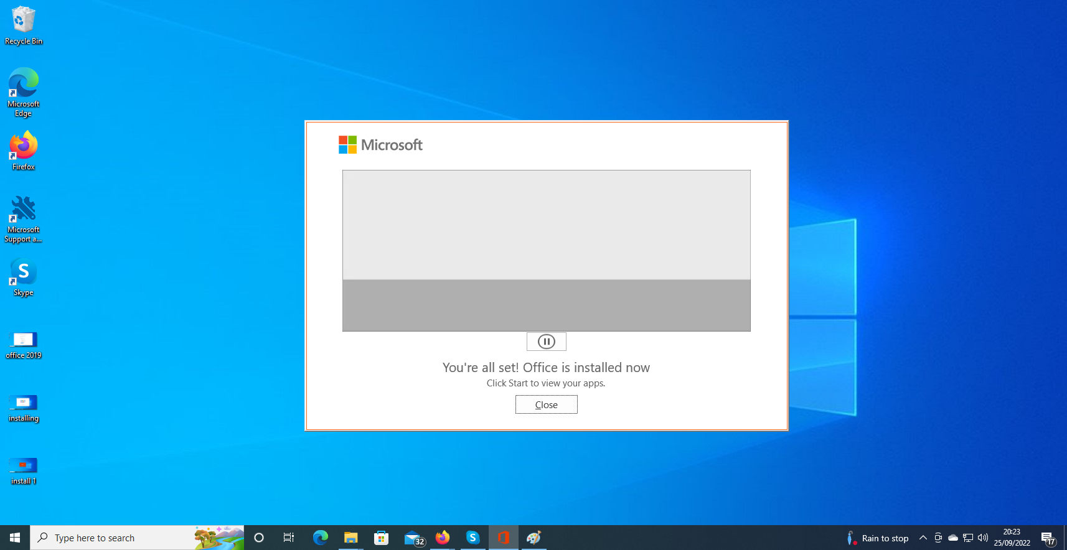Switch to the Office installer taskbar icon
The height and width of the screenshot is (550, 1067).
504,538
